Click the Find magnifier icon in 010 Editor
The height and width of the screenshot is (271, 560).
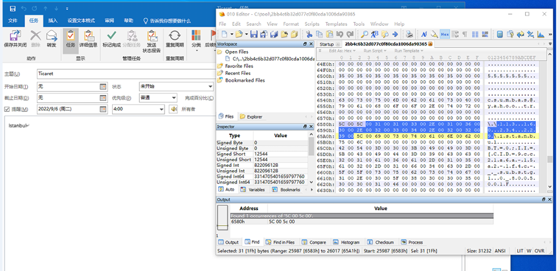click(x=365, y=34)
